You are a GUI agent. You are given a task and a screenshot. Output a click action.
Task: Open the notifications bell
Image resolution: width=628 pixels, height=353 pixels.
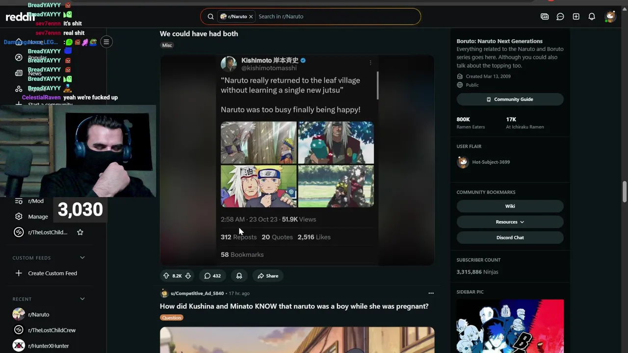pos(592,16)
